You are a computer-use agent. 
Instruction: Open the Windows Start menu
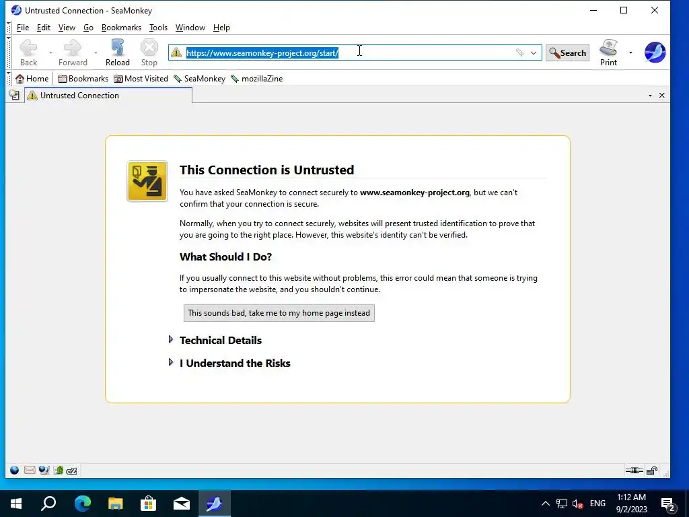(x=16, y=504)
